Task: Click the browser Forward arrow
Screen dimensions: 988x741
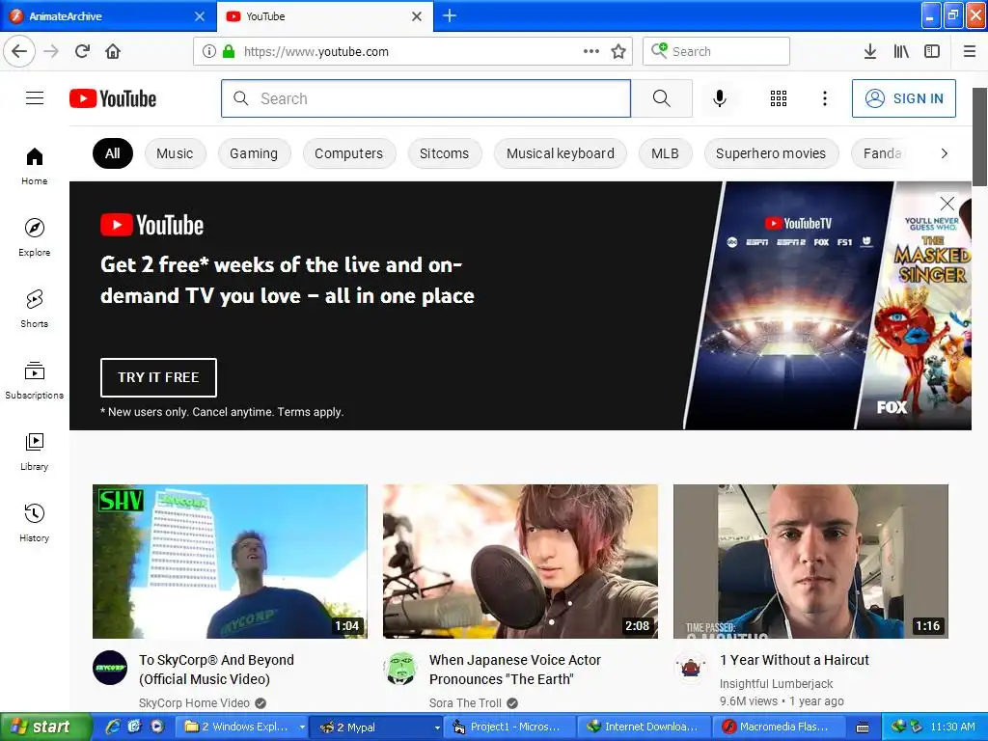Action: click(51, 51)
